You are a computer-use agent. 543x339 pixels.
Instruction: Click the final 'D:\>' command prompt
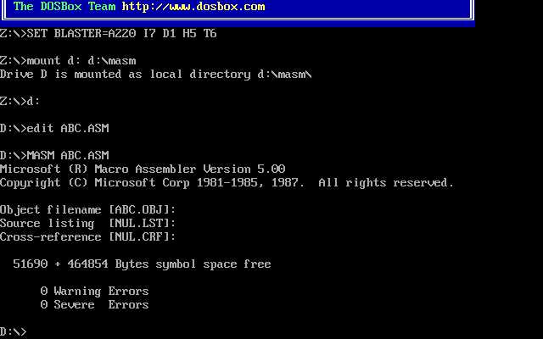[14, 332]
